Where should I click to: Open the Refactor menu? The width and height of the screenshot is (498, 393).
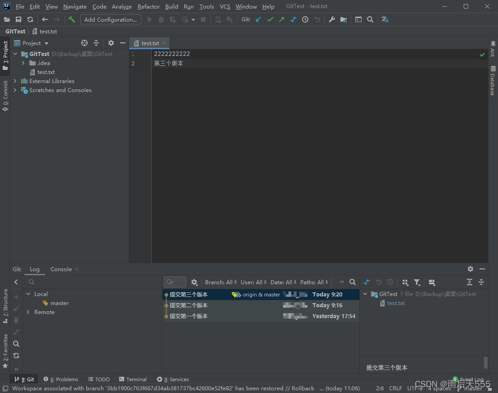149,6
